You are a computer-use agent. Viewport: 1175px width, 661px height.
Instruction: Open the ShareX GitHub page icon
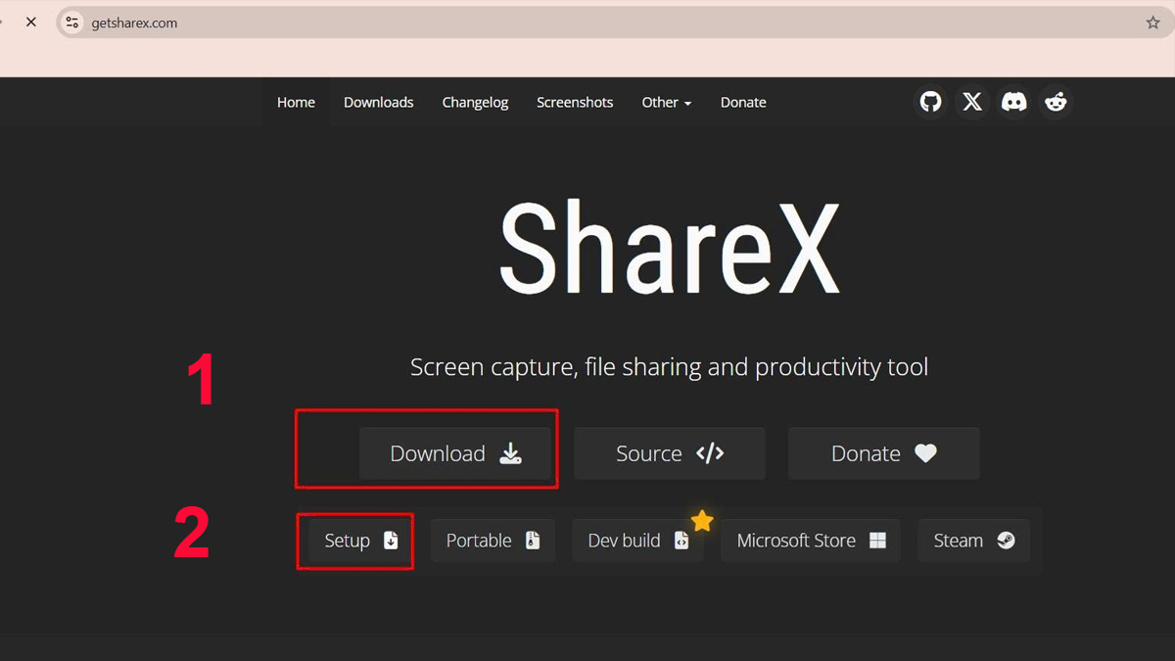930,102
